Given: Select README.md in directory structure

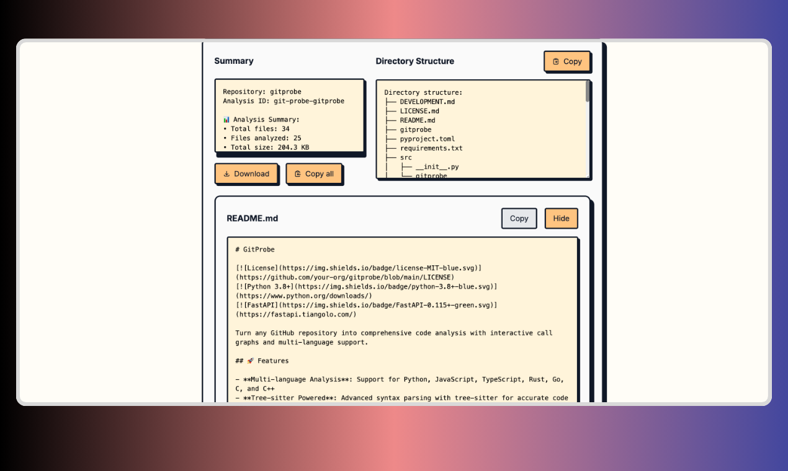Looking at the screenshot, I should tap(418, 120).
